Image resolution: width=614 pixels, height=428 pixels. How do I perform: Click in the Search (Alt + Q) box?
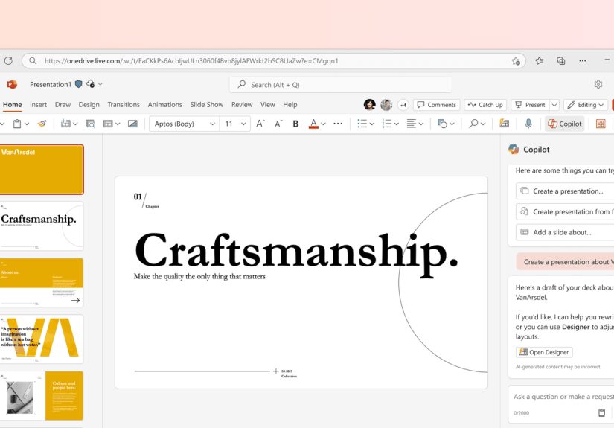pyautogui.click(x=340, y=85)
